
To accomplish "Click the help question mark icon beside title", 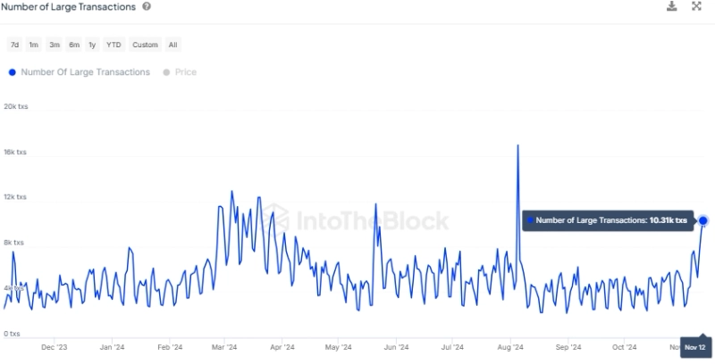I will pyautogui.click(x=147, y=7).
